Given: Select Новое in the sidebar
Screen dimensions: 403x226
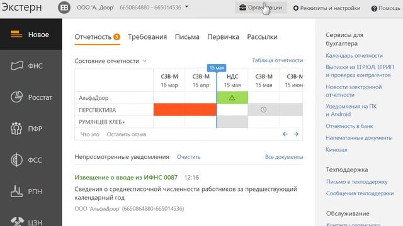Looking at the screenshot, I should 31,35.
